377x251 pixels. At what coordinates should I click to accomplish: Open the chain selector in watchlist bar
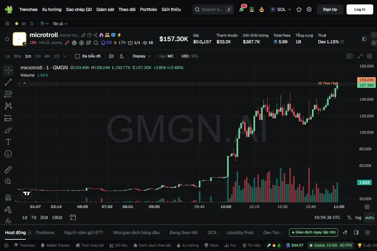[x=44, y=24]
